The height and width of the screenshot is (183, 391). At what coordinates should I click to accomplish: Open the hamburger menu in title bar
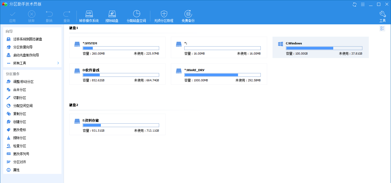coord(363,4)
